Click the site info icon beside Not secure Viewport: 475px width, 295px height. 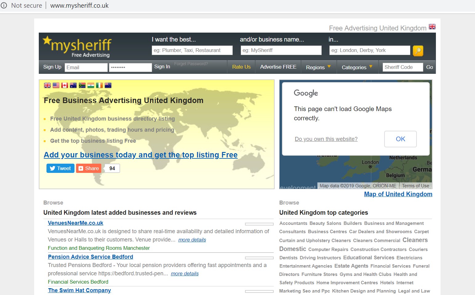pos(4,6)
